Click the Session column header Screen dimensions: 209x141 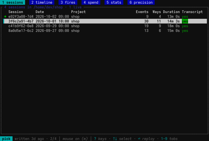click(16, 12)
